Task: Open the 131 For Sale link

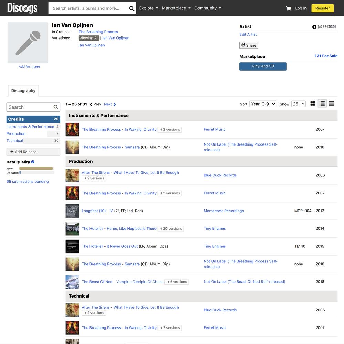Action: [x=326, y=56]
